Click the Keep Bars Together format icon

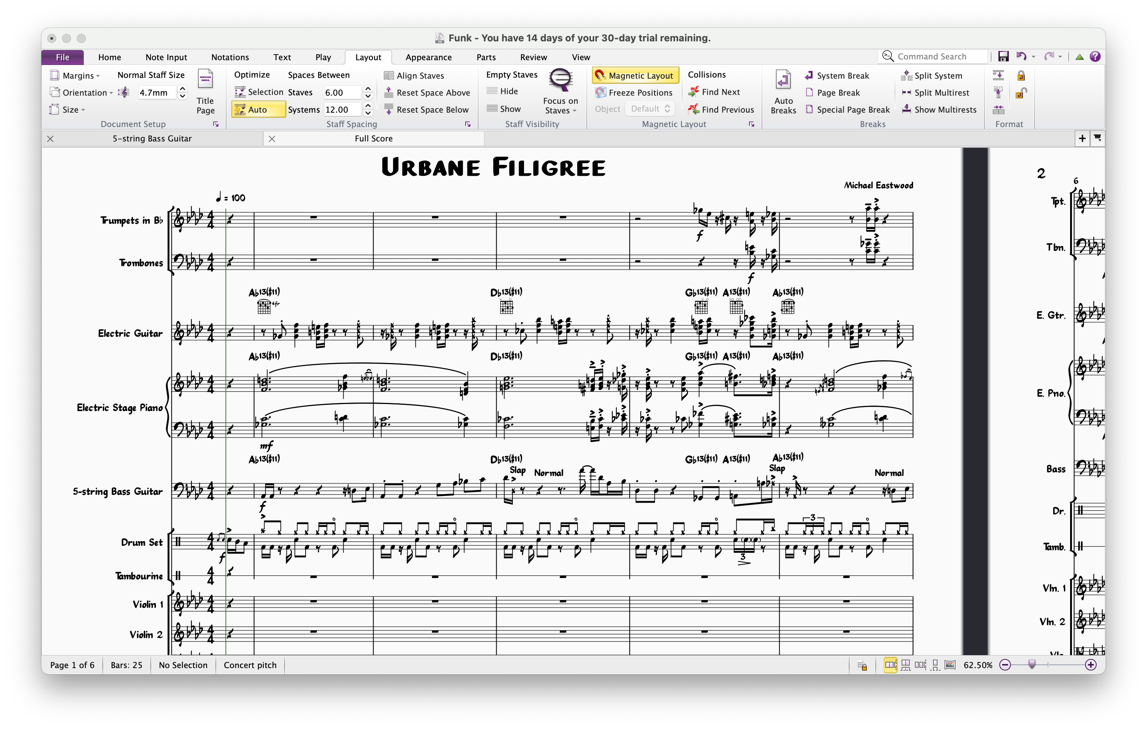[998, 110]
